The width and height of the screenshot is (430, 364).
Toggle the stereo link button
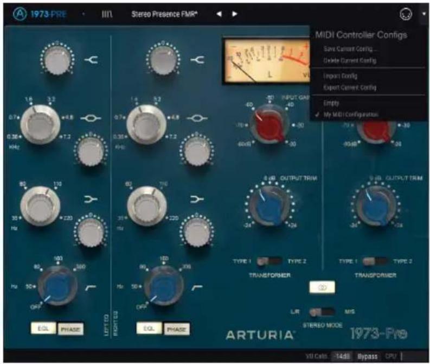point(322,287)
